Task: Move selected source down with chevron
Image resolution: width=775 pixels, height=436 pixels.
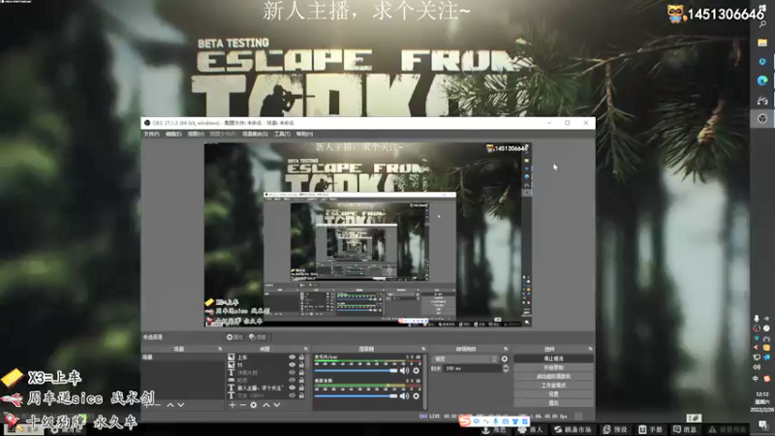Action: (277, 405)
